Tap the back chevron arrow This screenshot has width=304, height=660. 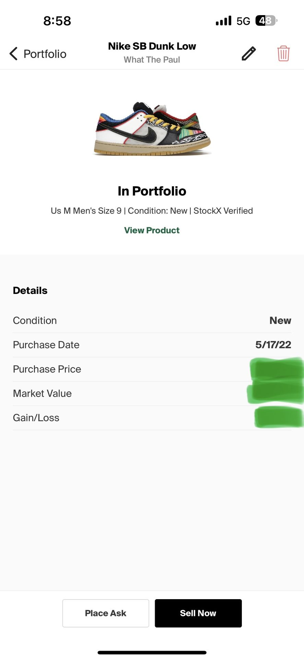click(x=14, y=54)
